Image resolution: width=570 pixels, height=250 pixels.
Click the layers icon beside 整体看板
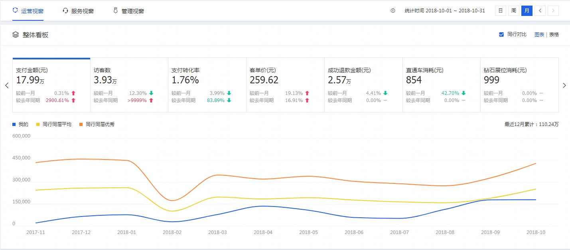point(16,35)
